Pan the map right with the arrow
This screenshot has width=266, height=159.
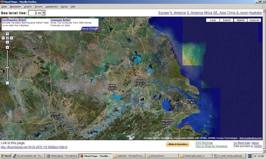[x=11, y=38]
